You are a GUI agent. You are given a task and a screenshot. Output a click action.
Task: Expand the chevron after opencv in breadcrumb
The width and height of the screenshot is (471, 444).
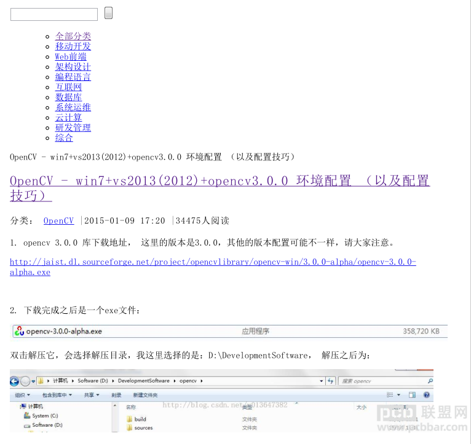pyautogui.click(x=202, y=381)
